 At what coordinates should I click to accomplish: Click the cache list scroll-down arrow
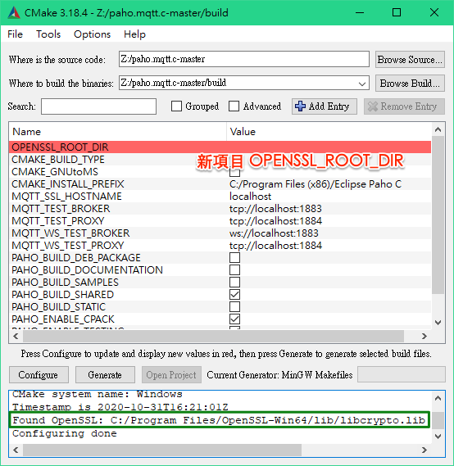(438, 323)
